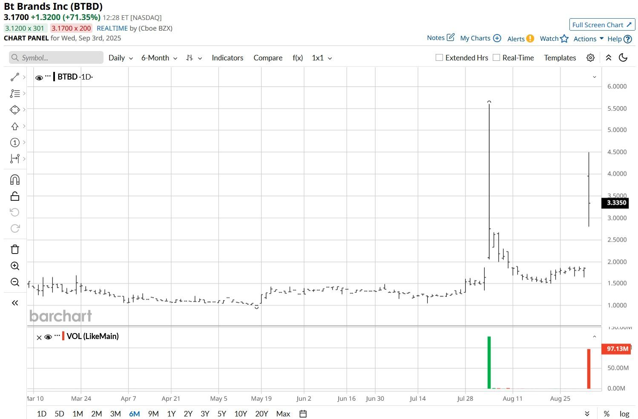
Task: Open the Fibonacci/text list tool
Action: click(14, 93)
